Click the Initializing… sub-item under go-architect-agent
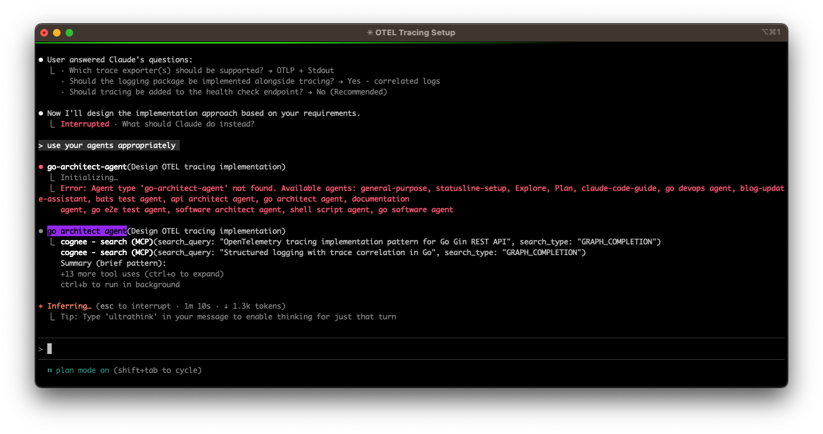 click(89, 178)
